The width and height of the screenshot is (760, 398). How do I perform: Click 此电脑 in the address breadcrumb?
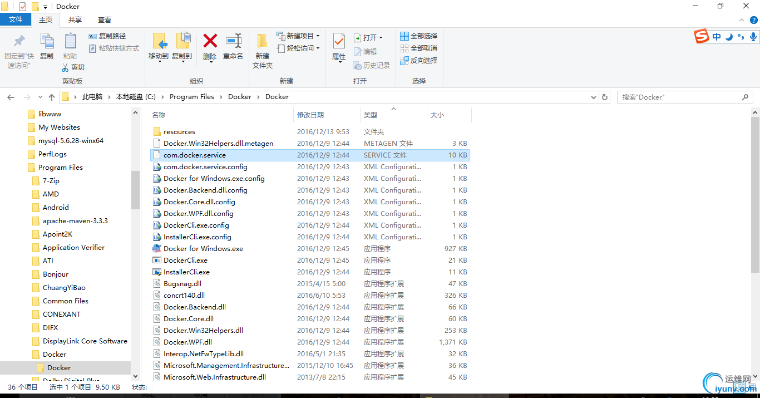click(92, 97)
